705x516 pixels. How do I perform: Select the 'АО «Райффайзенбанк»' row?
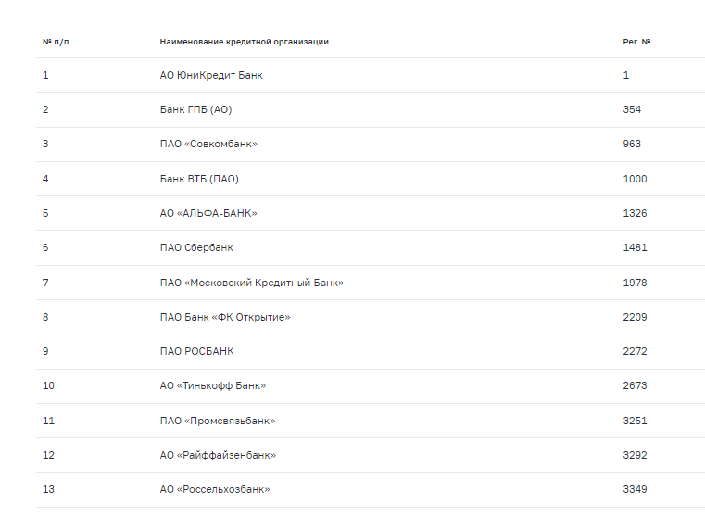click(x=218, y=455)
